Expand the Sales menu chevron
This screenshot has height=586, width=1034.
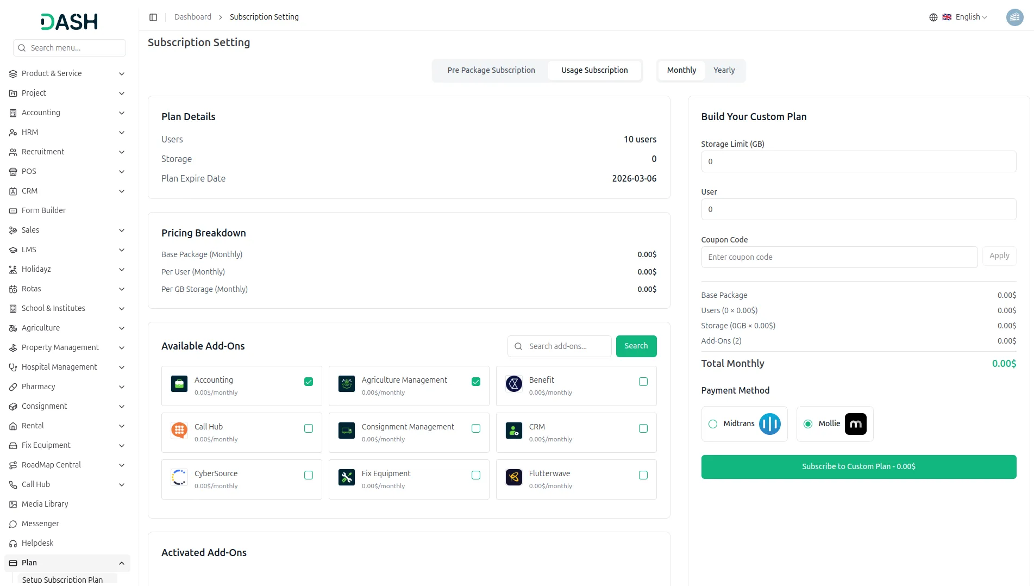click(x=122, y=230)
